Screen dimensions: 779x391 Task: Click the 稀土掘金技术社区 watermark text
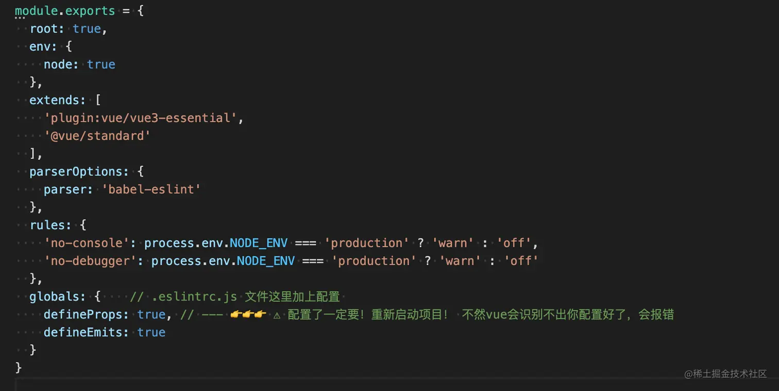pos(725,374)
